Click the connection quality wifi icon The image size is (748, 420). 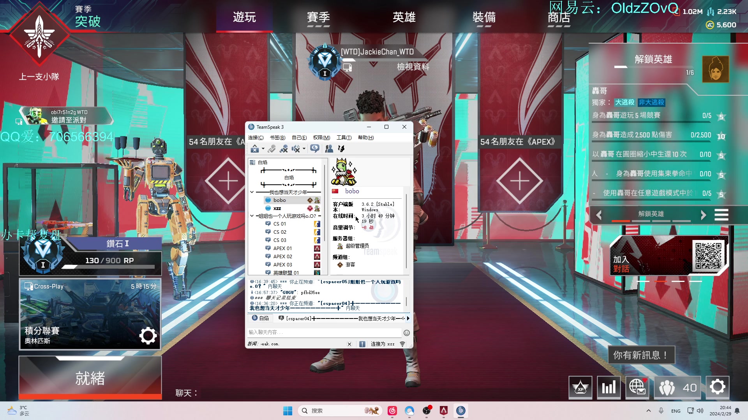tap(402, 344)
